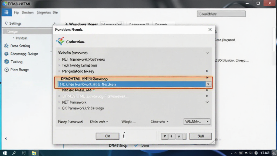Open the Dection menu

28,12
